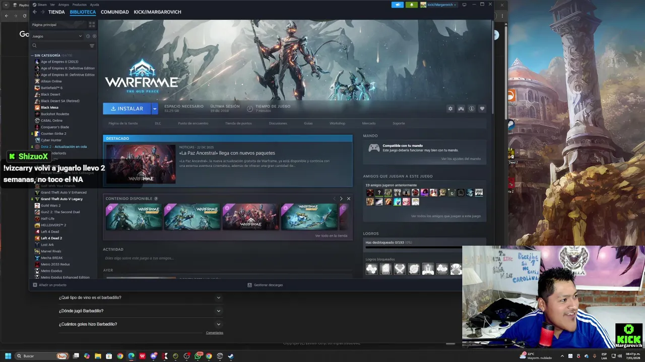Screen dimensions: 645x362
Task: Click the Add a product plus icon
Action: click(35, 285)
